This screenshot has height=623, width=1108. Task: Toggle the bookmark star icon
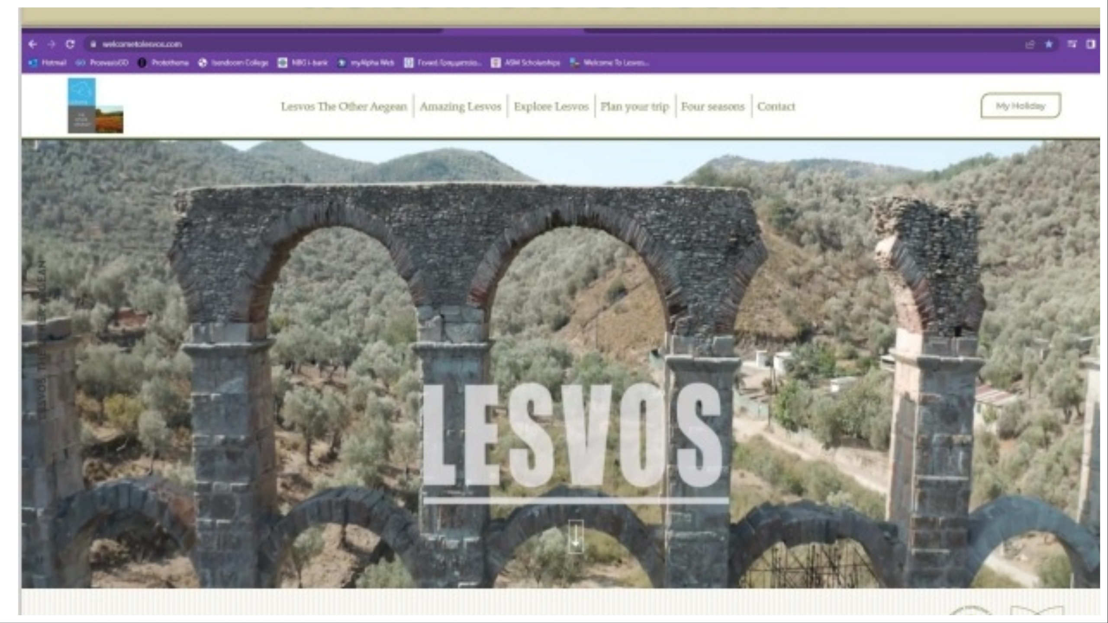coord(1049,44)
